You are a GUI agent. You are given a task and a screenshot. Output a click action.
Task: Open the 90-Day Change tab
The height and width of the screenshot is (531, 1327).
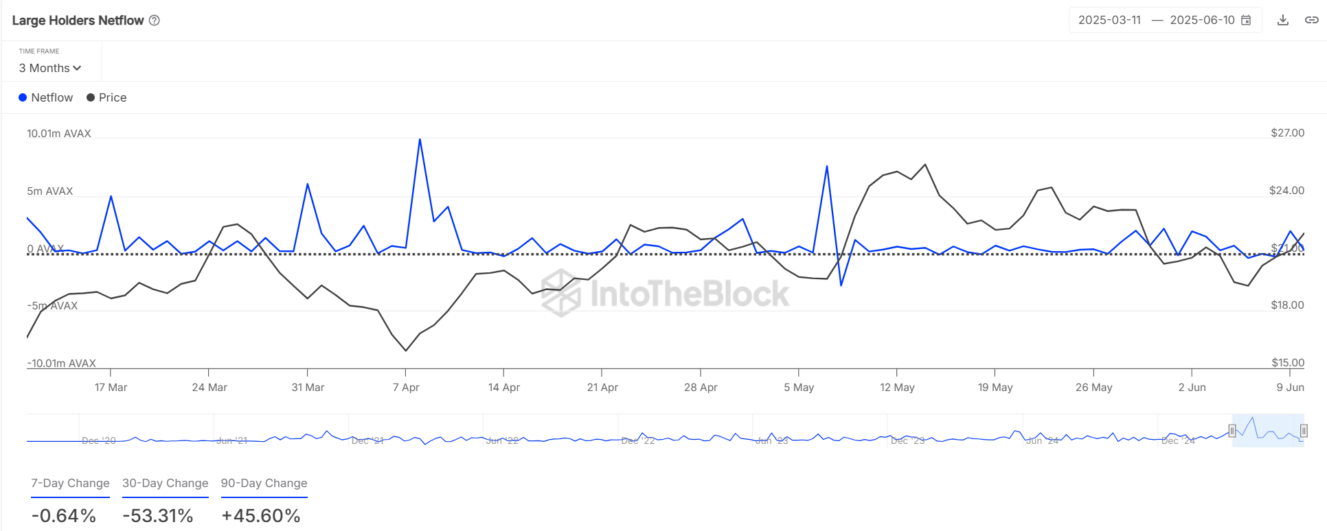tap(264, 483)
